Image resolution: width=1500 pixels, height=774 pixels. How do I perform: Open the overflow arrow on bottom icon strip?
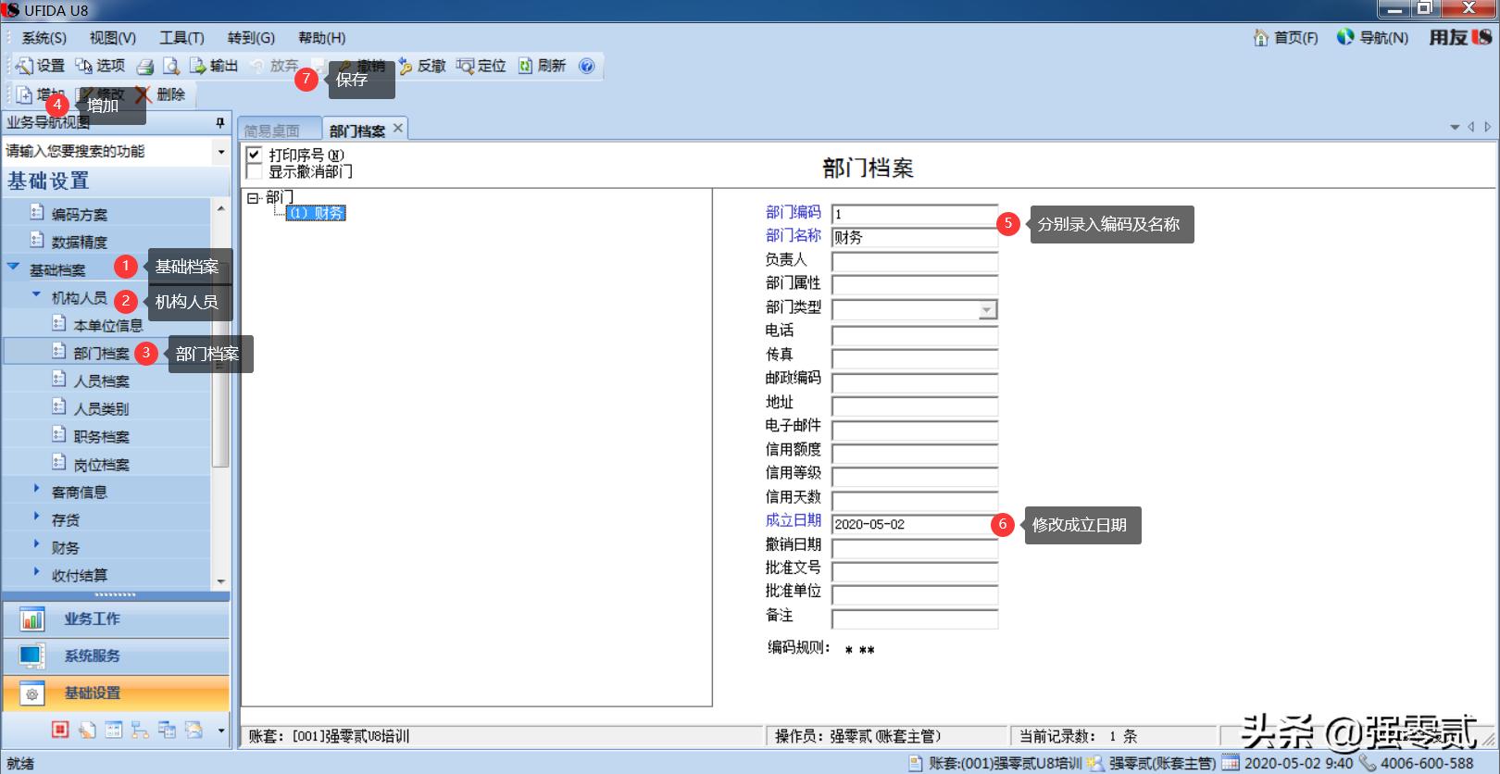(220, 730)
